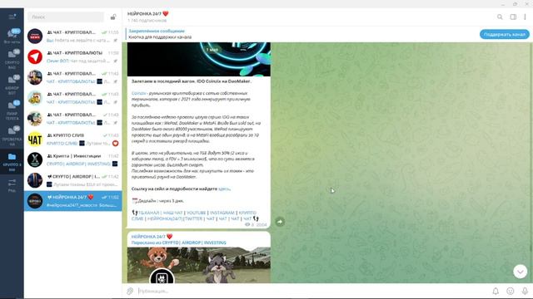Select the НЕЙРОНКА 24/7 chat row
Image resolution: width=533 pixels, height=299 pixels.
(x=72, y=201)
